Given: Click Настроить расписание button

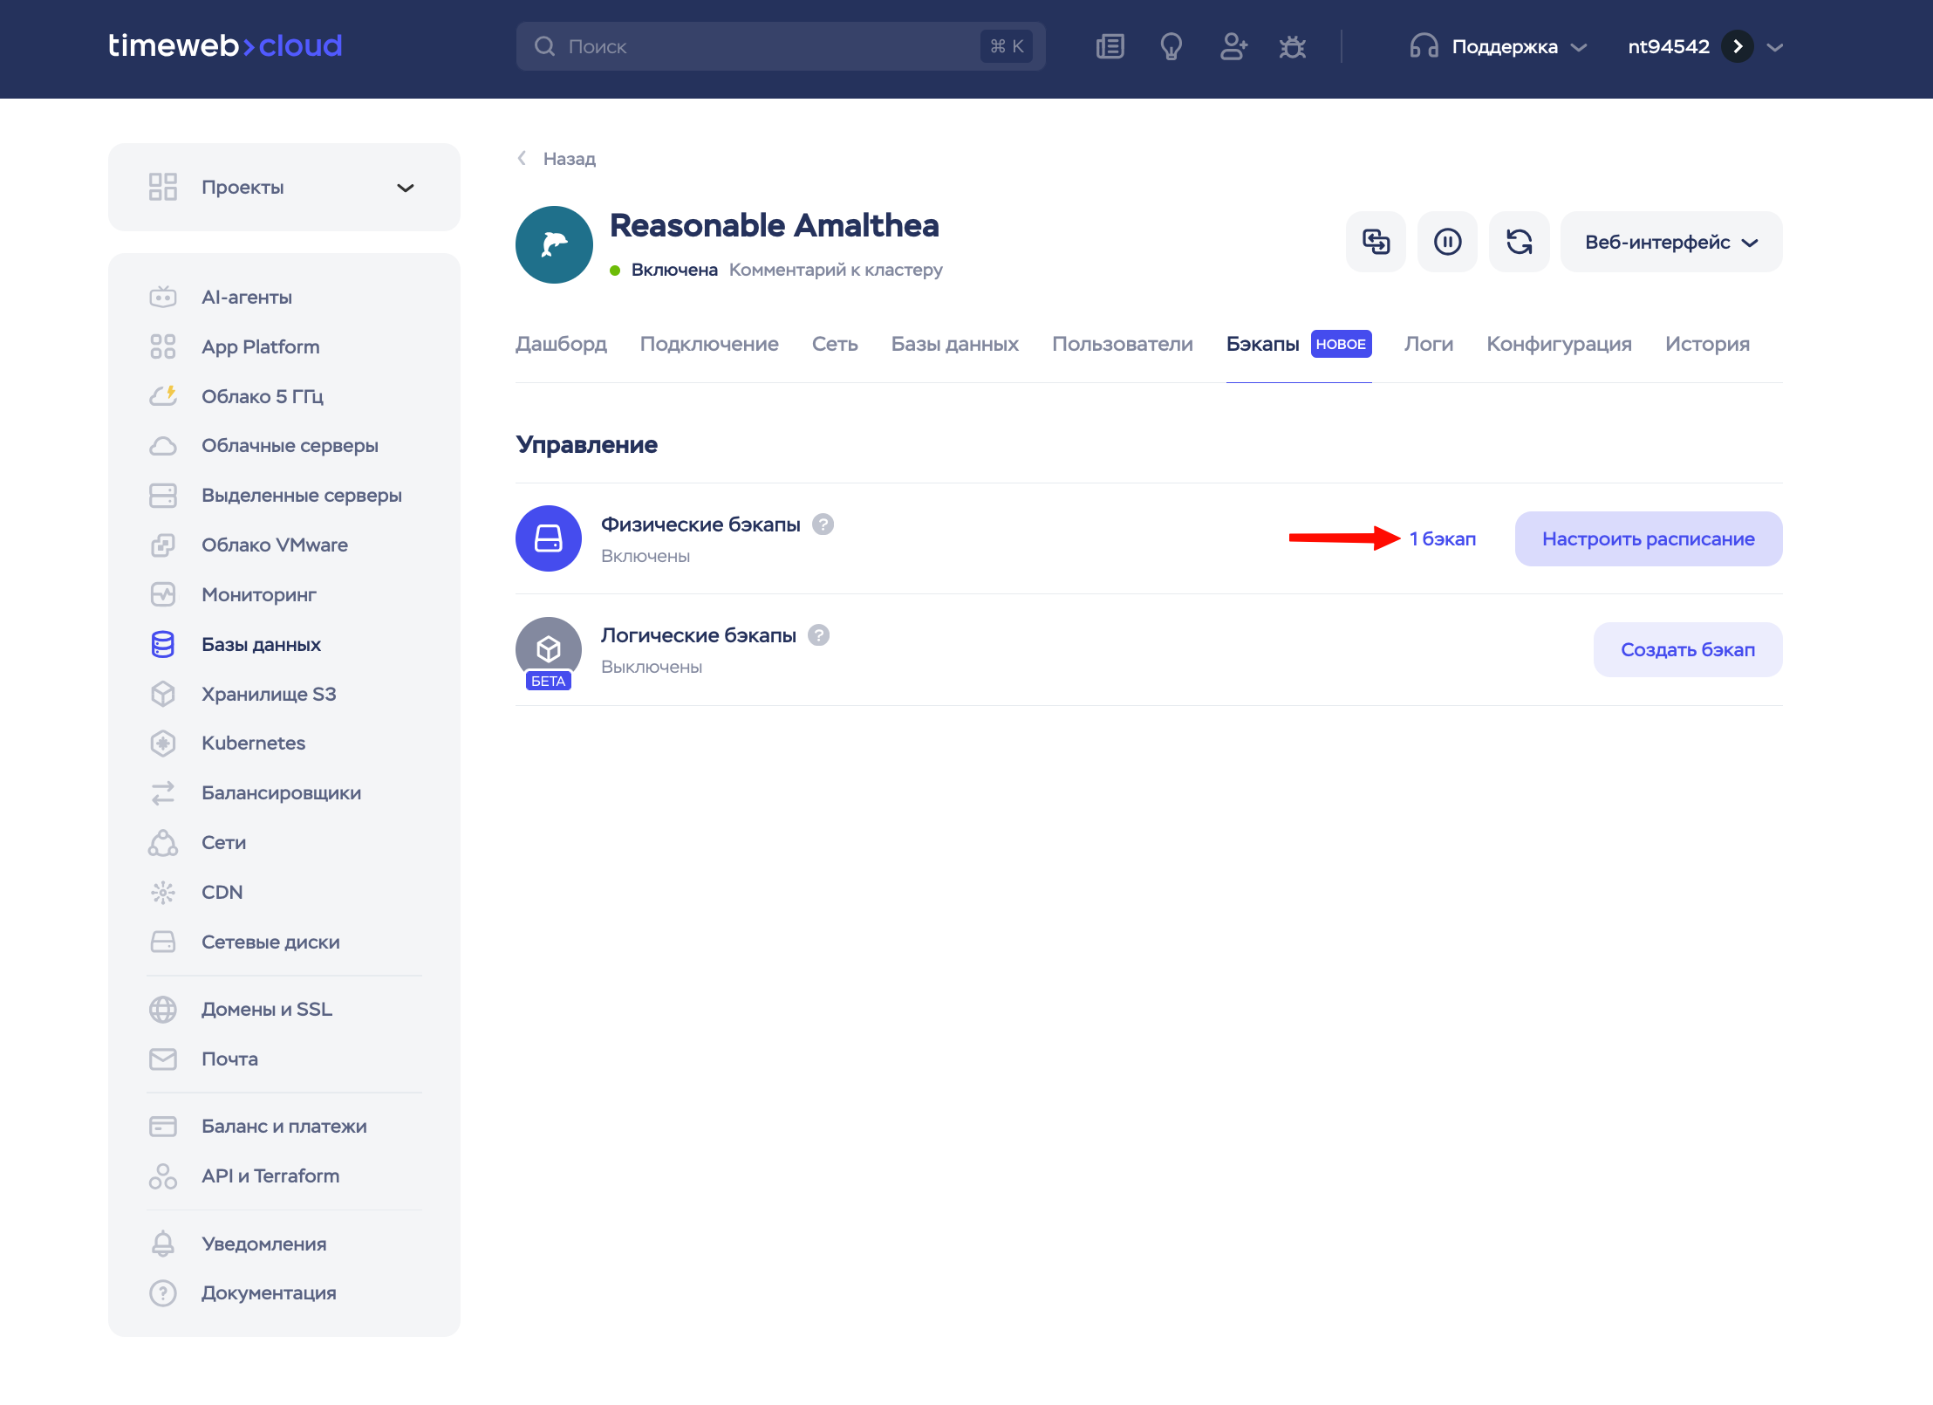Looking at the screenshot, I should (x=1648, y=538).
